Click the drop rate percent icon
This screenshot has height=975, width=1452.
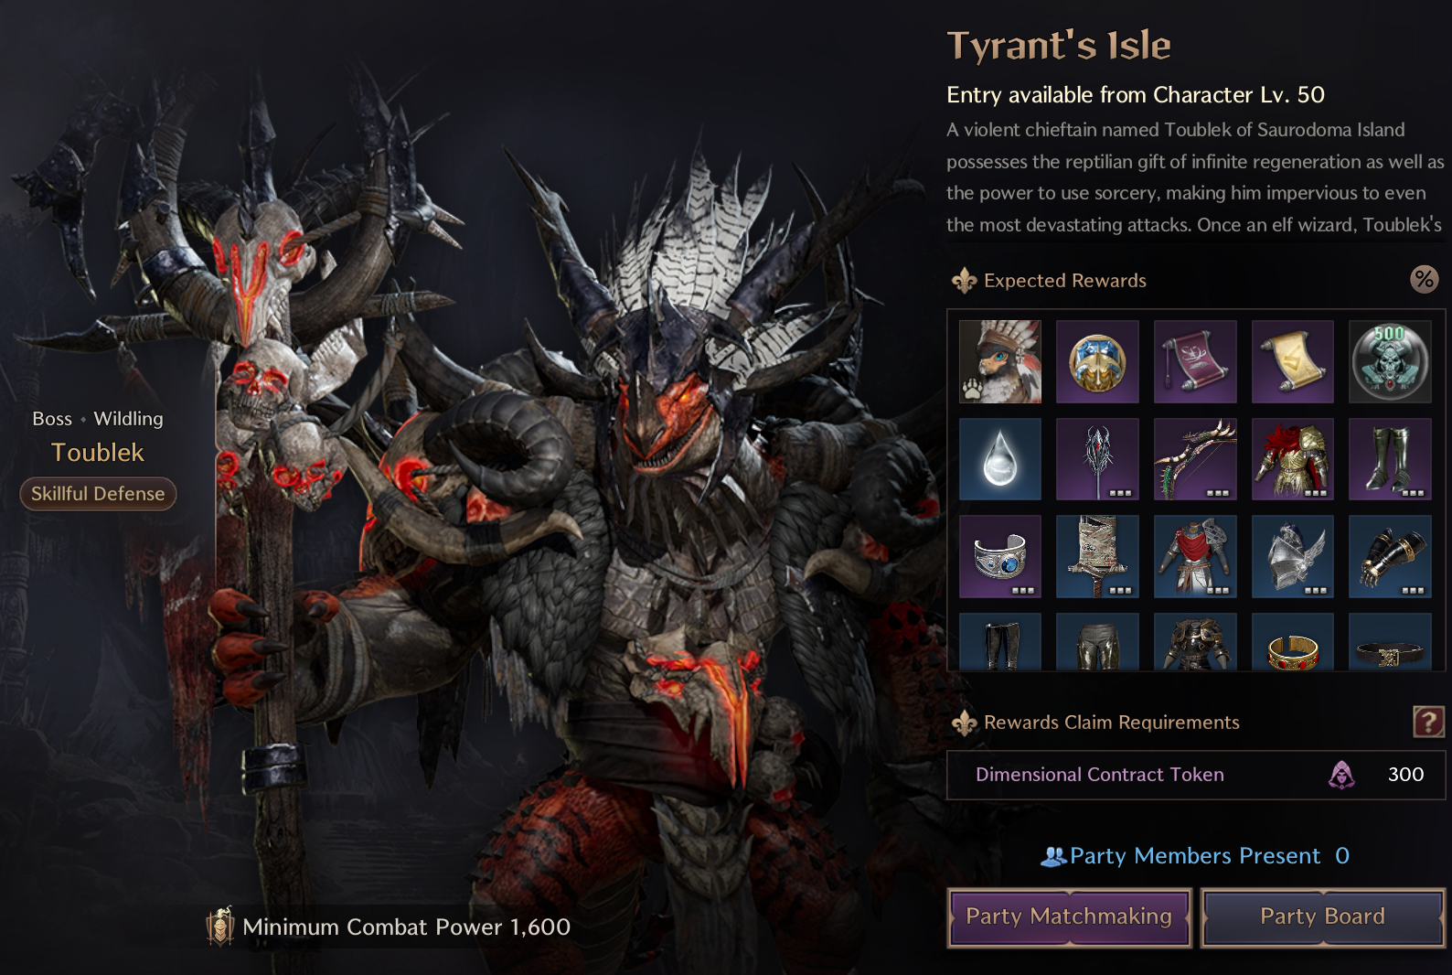click(x=1424, y=279)
